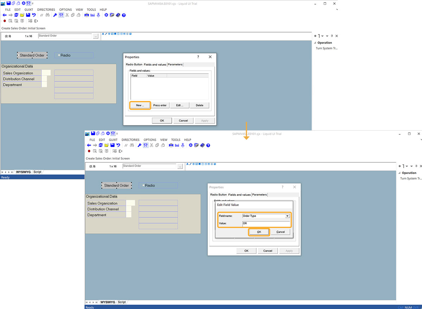
Task: Open the DIRECTORIES menu in front window
Action: [x=130, y=140]
